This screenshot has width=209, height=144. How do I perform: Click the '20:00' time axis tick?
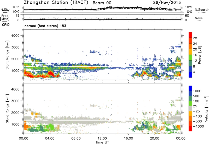(x=155, y=139)
